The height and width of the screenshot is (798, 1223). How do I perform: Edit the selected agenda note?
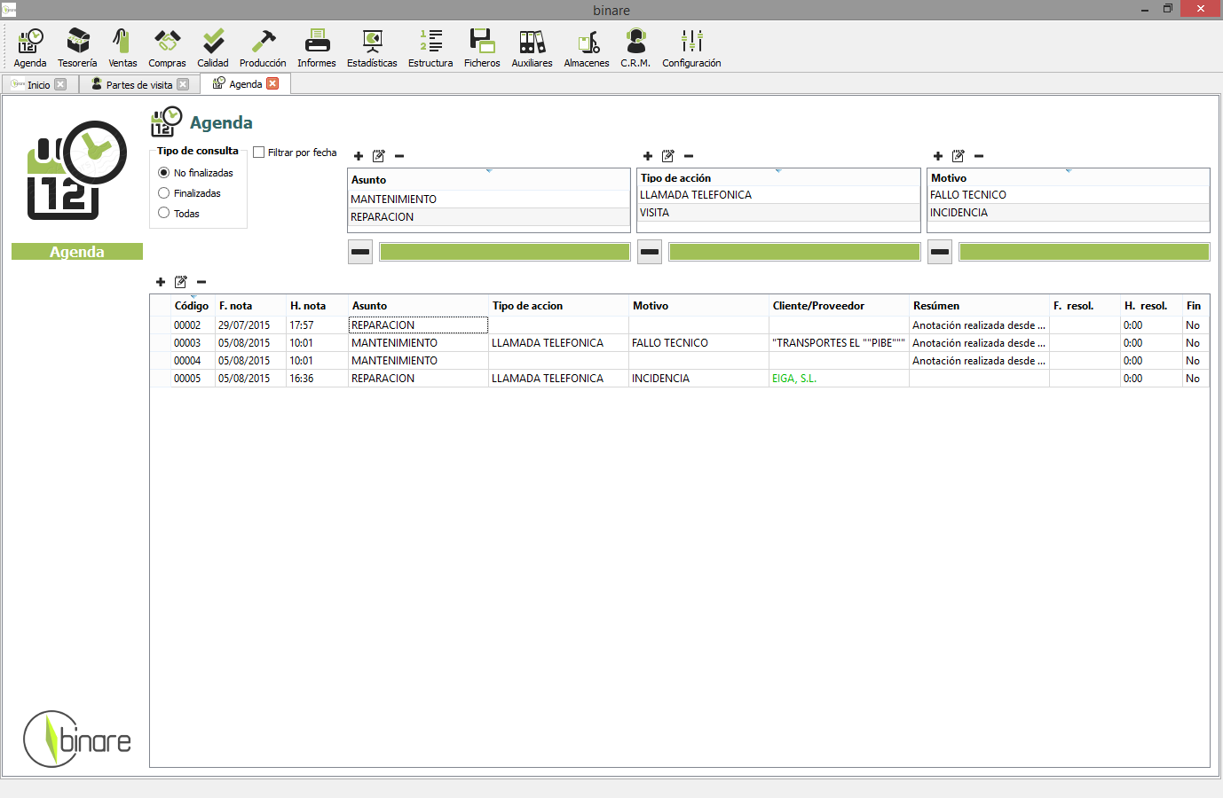[x=181, y=282]
